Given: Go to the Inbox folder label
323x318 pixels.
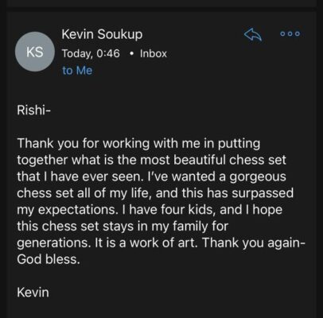Looking at the screenshot, I should [154, 53].
